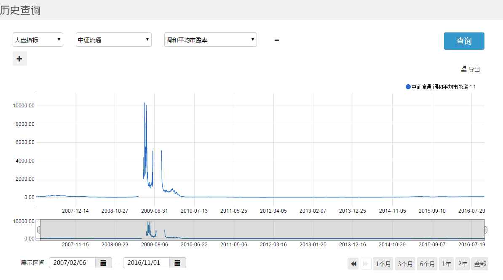Click the start date field 2007/02/06
Image resolution: width=503 pixels, height=280 pixels.
[72, 263]
